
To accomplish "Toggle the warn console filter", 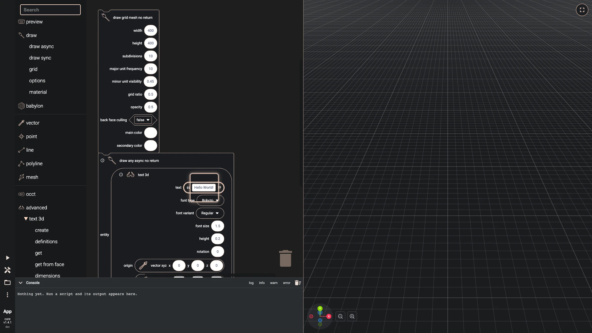I will point(274,283).
